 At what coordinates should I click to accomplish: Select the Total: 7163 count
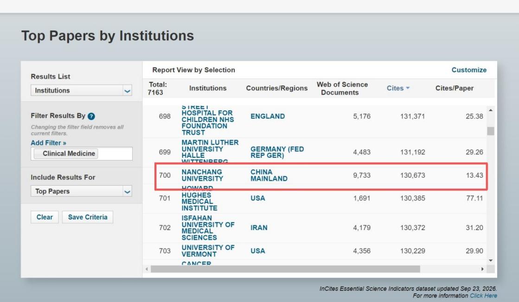click(x=157, y=89)
